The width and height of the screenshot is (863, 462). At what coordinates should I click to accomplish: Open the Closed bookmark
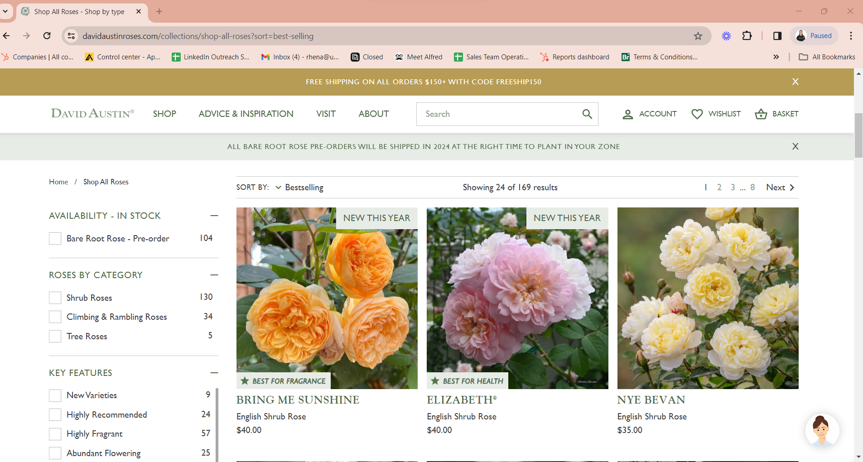(367, 57)
